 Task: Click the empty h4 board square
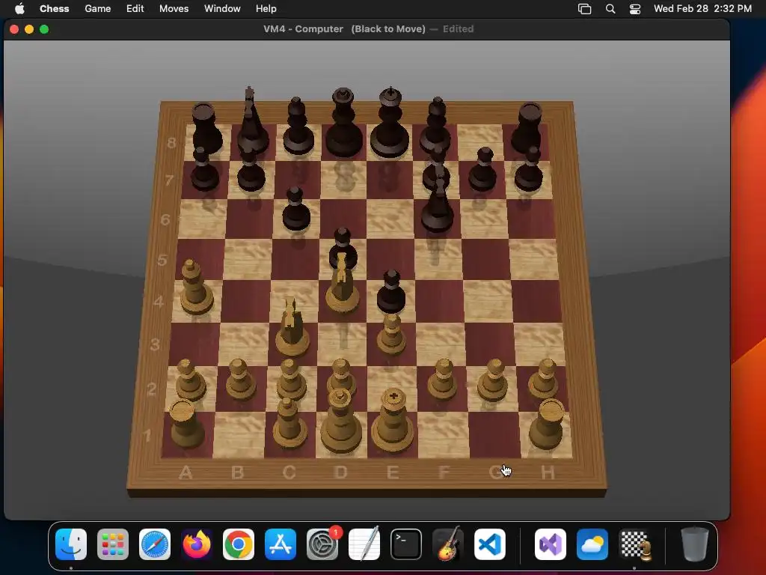536,301
